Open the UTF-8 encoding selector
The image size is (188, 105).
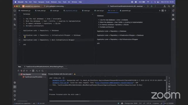pyautogui.click(x=149, y=103)
